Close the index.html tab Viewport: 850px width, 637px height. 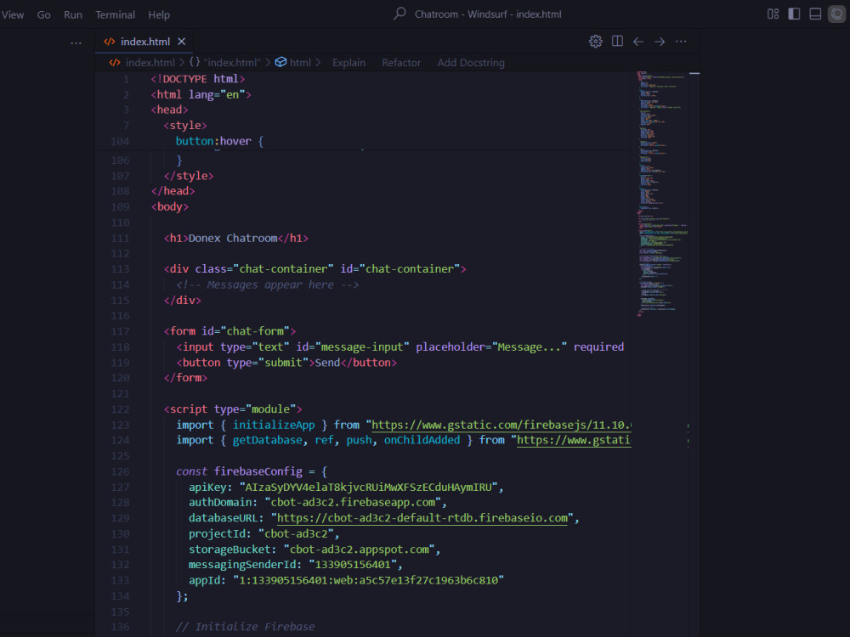tap(182, 42)
